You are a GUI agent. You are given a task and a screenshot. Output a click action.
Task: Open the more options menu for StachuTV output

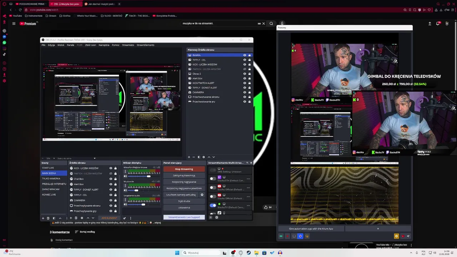click(x=248, y=205)
